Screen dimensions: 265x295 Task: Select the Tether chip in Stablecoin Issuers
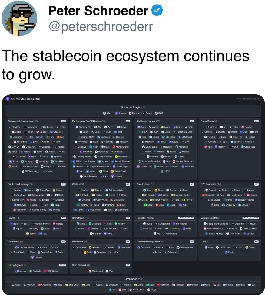[158, 167]
